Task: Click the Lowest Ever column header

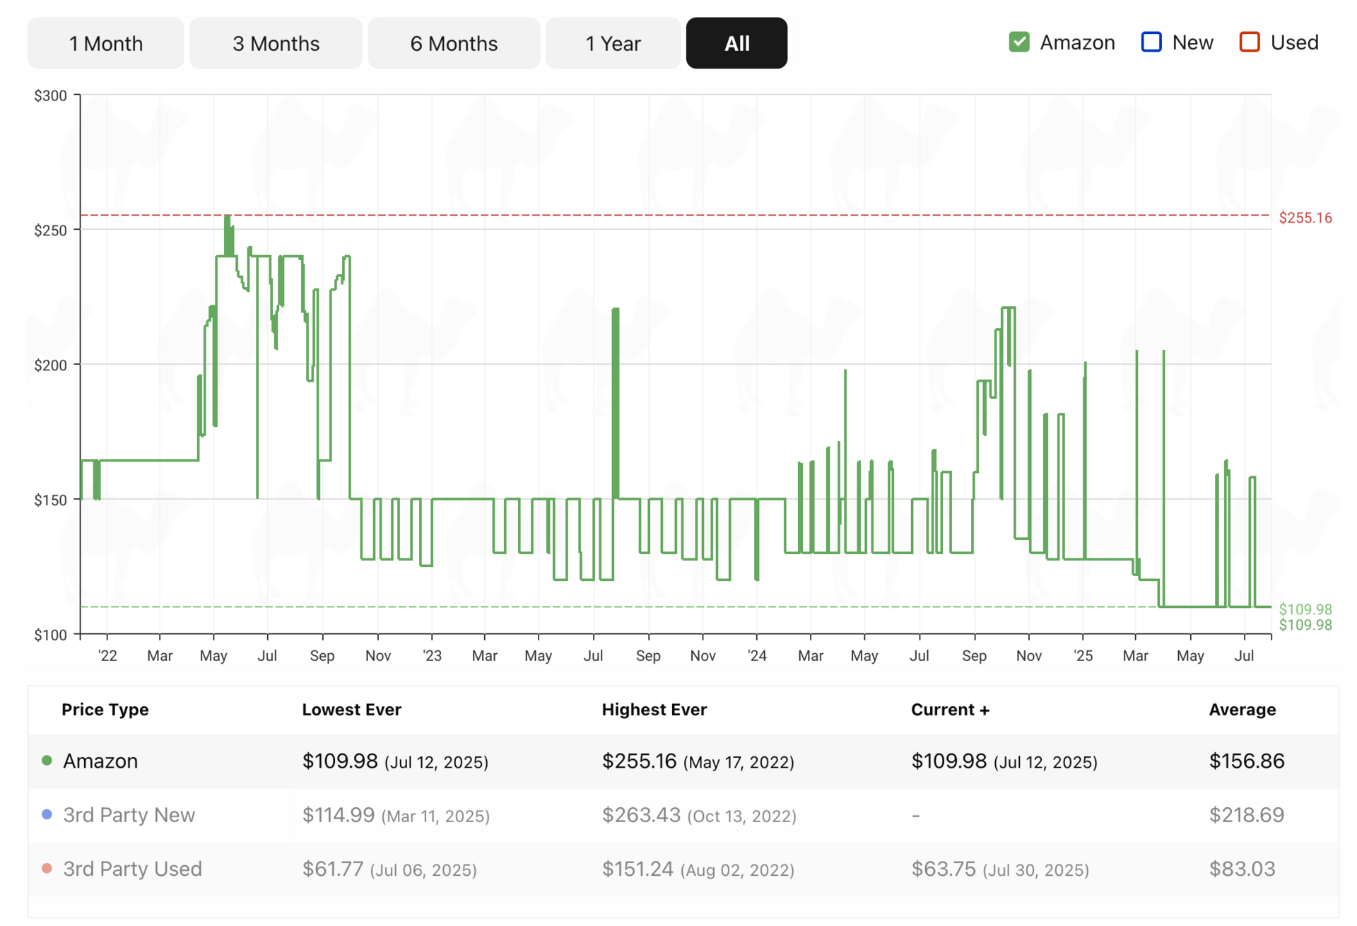Action: click(351, 710)
